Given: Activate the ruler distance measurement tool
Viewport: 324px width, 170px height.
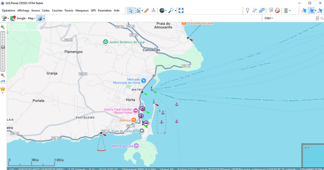Looking at the screenshot, I should click(146, 10).
